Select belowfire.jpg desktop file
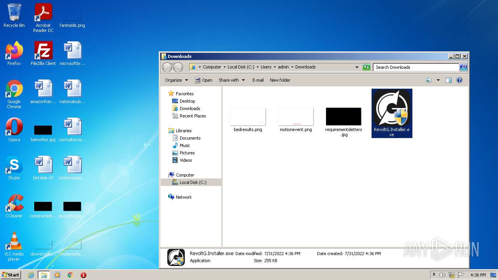This screenshot has width=498, height=280. click(43, 132)
